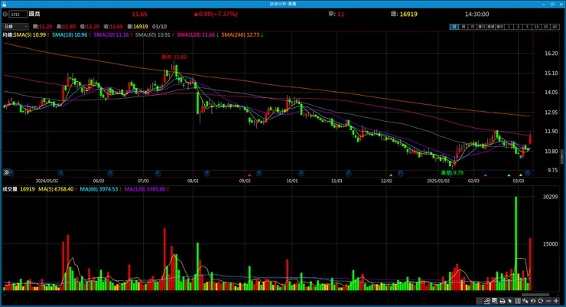Select the 5-minute period tab
This screenshot has height=307, width=566.
(x=528, y=27)
